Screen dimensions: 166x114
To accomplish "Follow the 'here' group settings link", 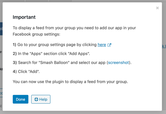I will click(102, 45).
